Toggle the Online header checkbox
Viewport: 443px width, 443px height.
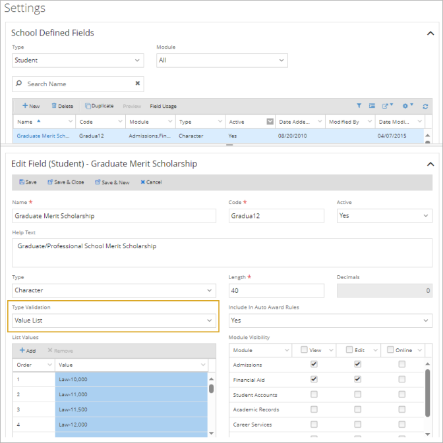[390, 350]
